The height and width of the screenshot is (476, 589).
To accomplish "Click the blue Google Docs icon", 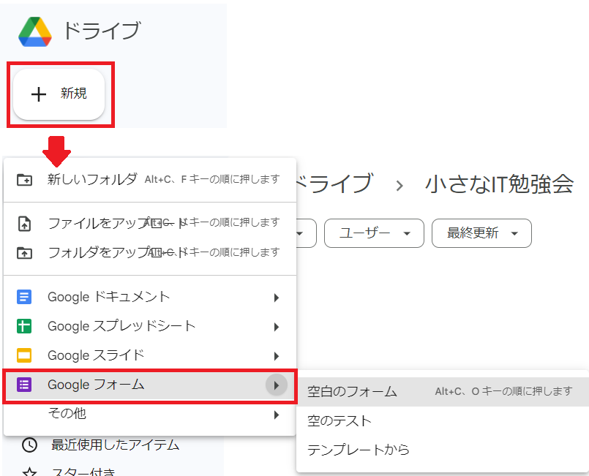I will point(25,297).
